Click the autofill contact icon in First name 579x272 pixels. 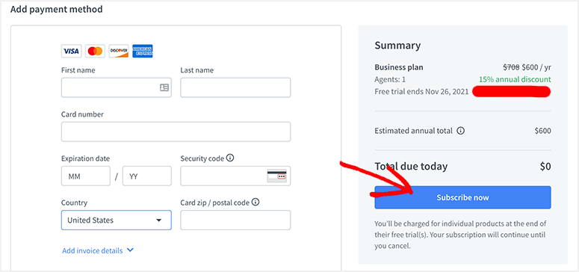(x=164, y=87)
